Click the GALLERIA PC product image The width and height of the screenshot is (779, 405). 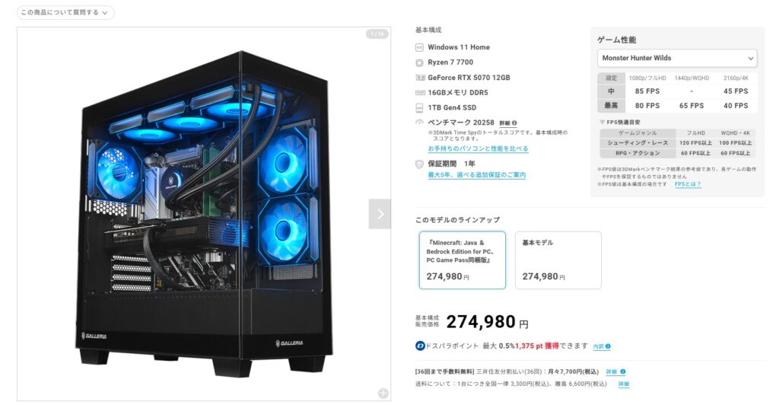coord(204,214)
